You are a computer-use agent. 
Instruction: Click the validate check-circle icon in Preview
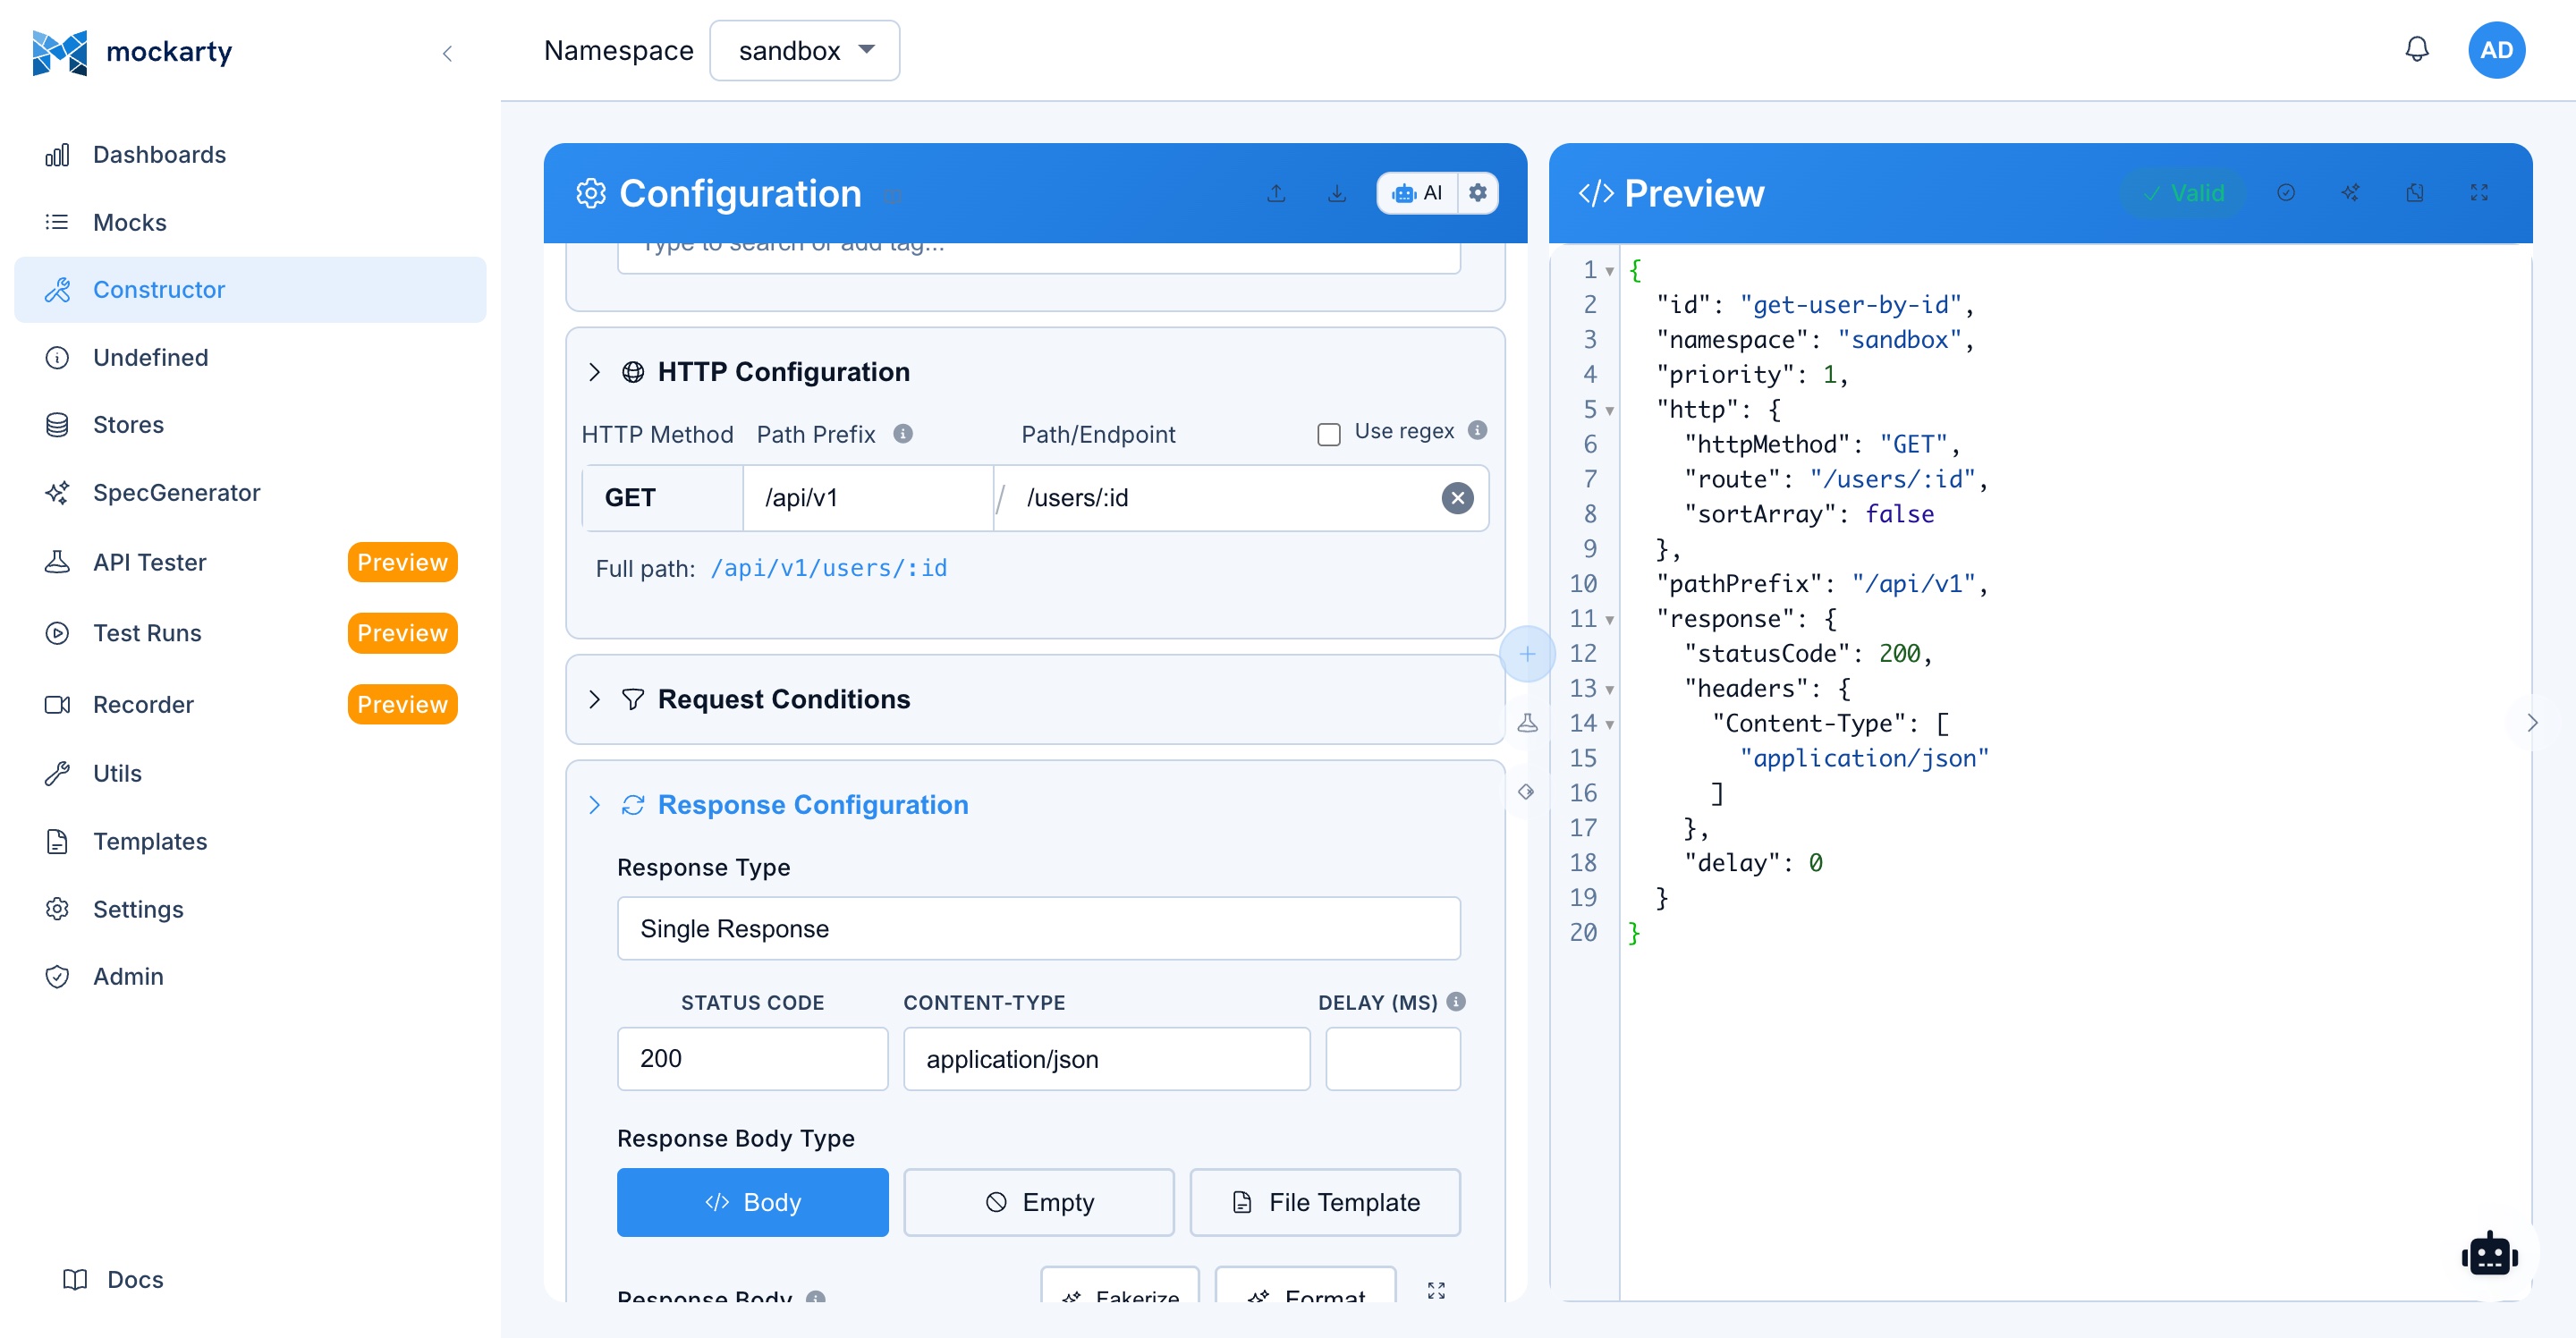click(2285, 193)
